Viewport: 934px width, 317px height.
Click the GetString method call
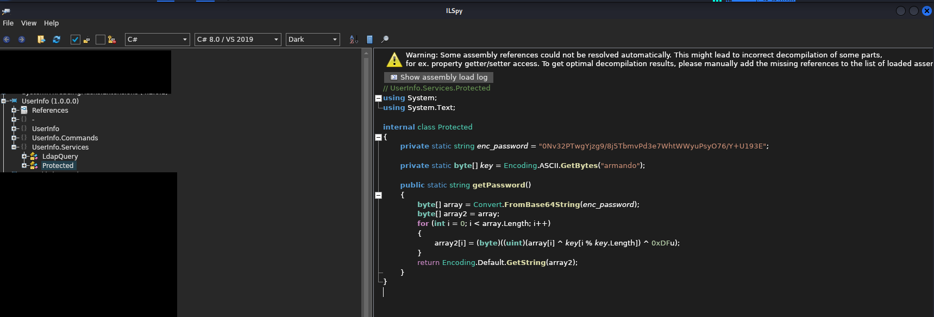526,263
